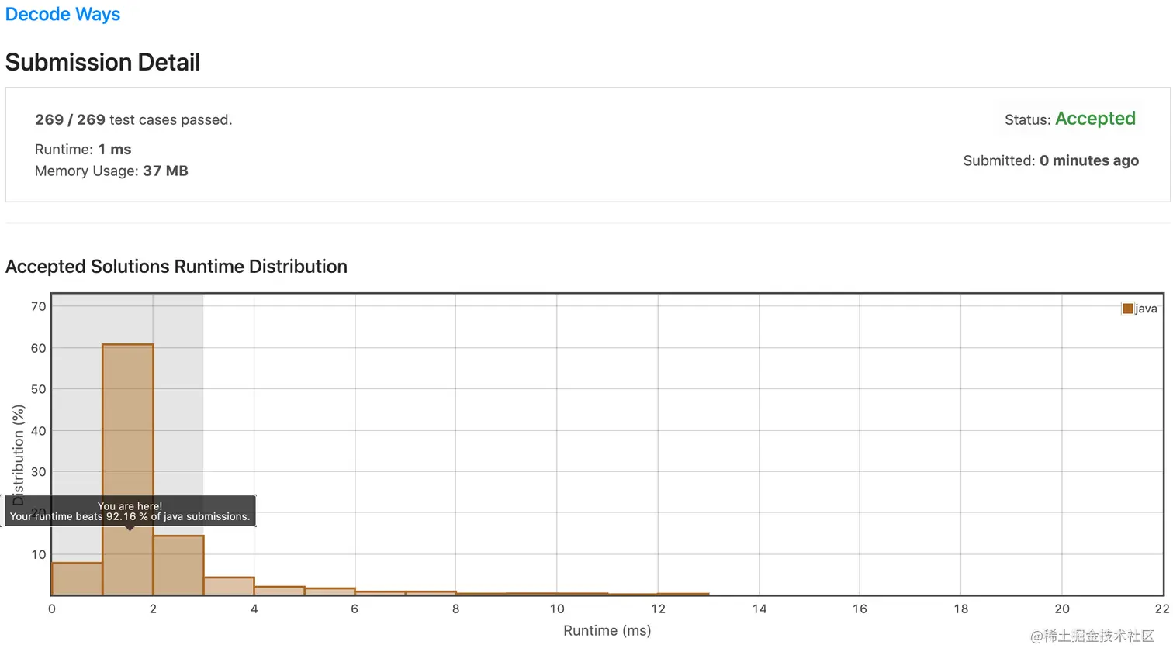Click the Memory Usage: 37 MB text
This screenshot has height=662, width=1173.
(112, 171)
